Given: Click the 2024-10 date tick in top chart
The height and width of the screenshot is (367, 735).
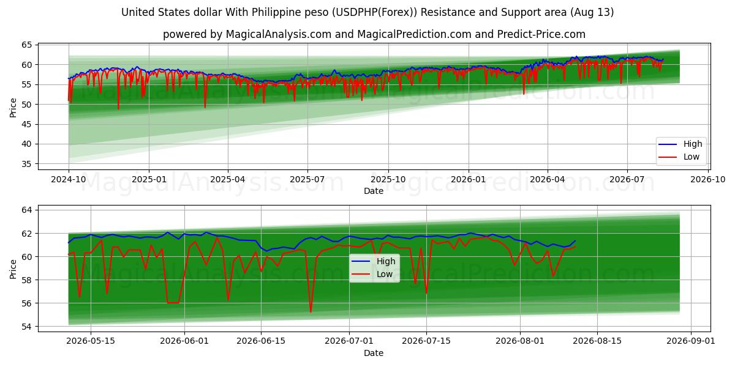Looking at the screenshot, I should [68, 180].
